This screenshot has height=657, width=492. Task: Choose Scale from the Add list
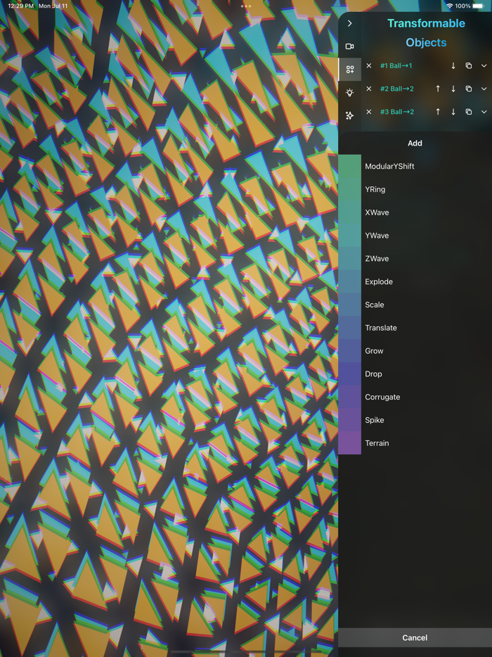click(415, 305)
